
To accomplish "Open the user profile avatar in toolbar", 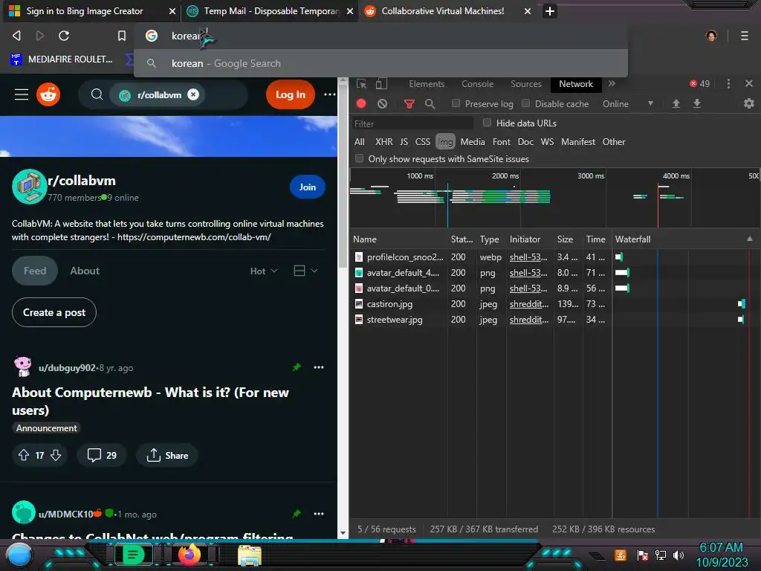I will click(x=711, y=36).
